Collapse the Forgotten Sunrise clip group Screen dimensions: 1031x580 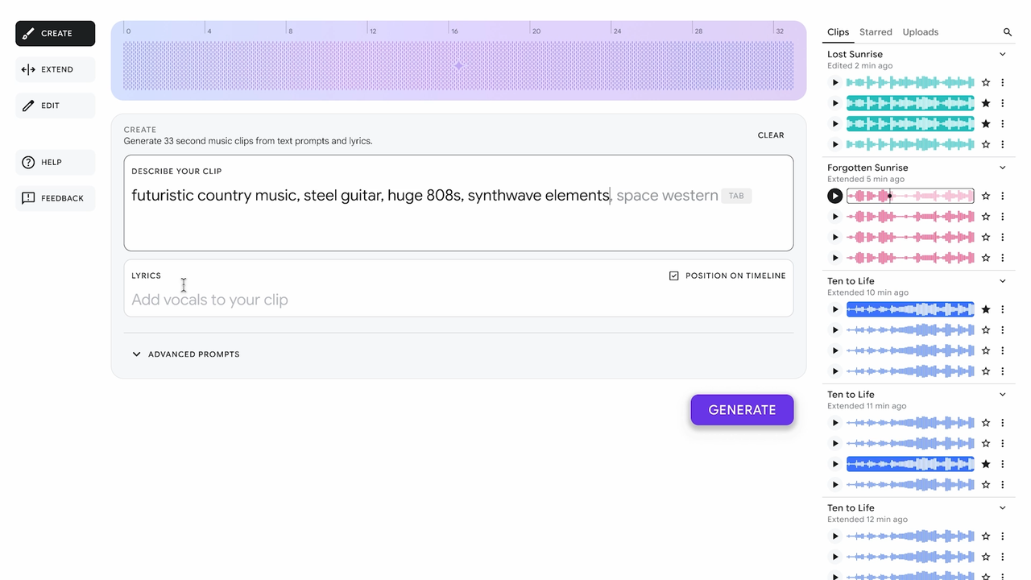(1003, 168)
